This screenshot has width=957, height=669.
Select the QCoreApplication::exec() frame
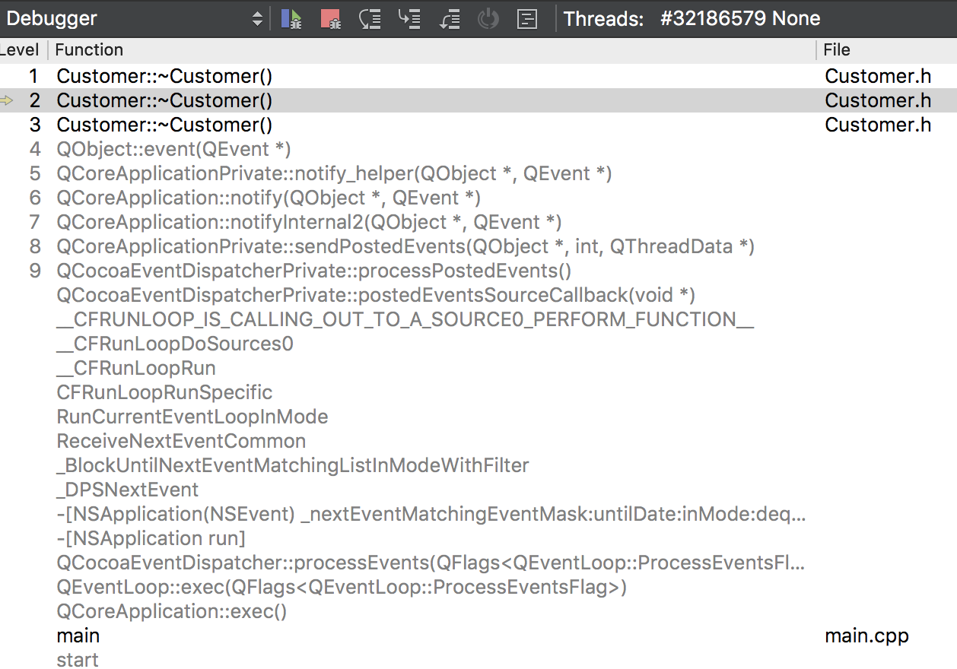tap(171, 611)
